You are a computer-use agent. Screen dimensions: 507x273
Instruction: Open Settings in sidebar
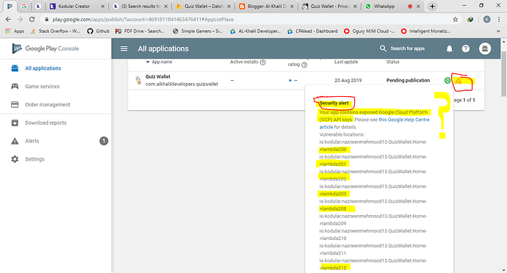pyautogui.click(x=35, y=159)
